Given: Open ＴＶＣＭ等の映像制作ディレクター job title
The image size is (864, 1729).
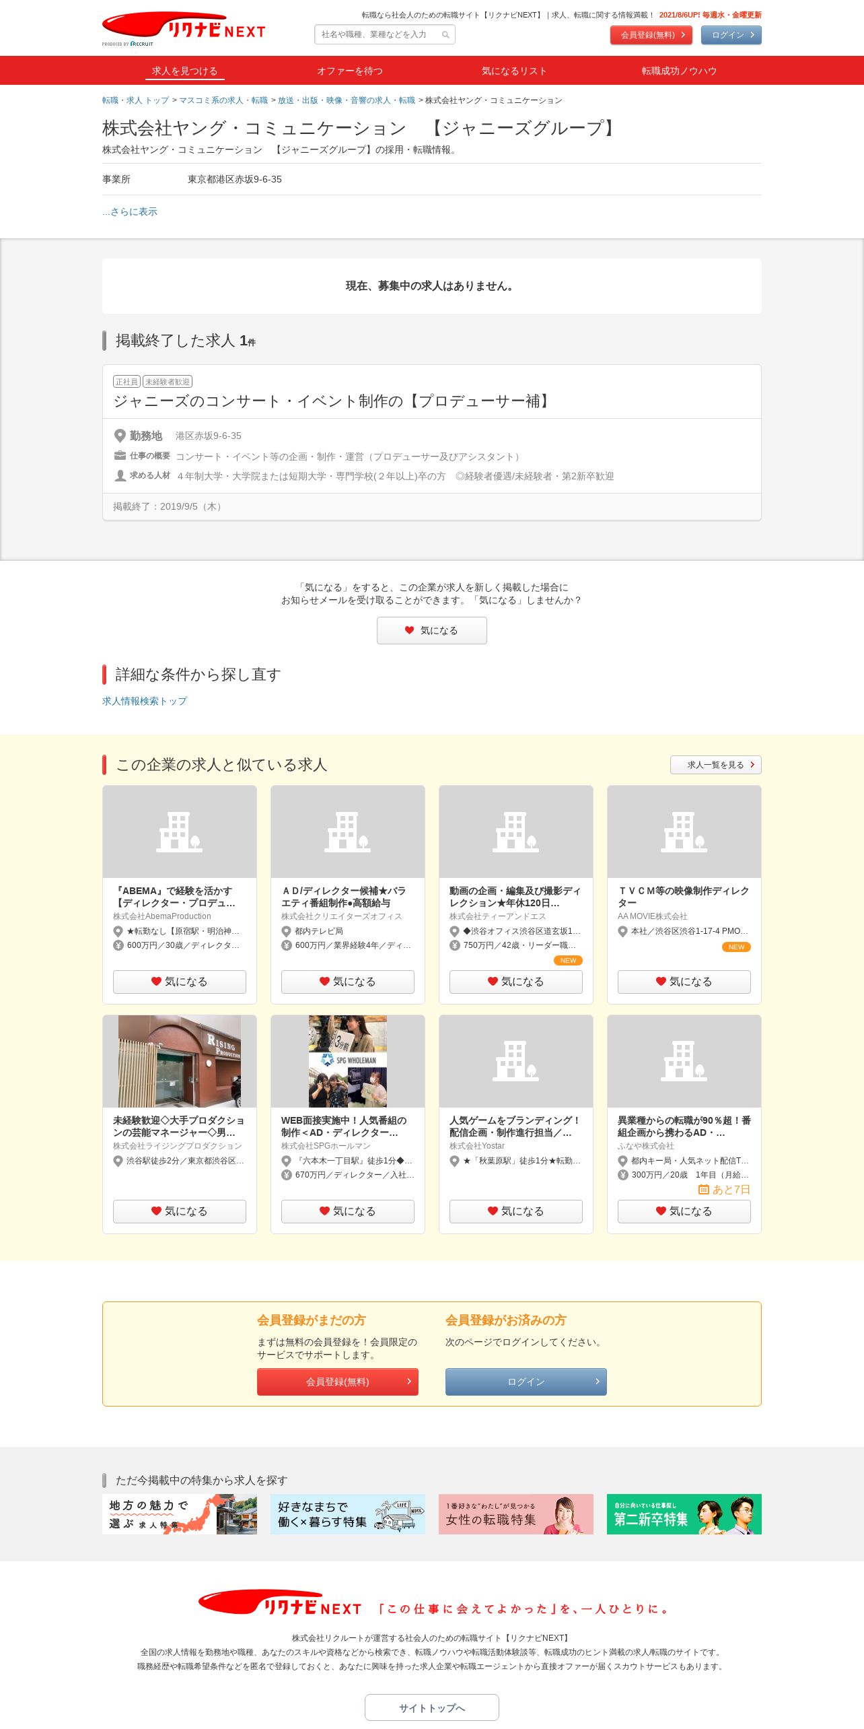Looking at the screenshot, I should coord(683,897).
